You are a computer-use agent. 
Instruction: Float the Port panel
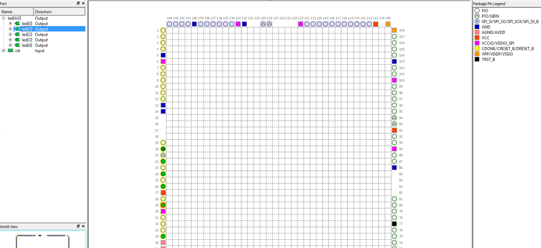(x=78, y=3)
